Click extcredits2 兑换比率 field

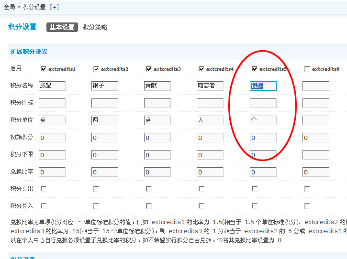(105, 172)
